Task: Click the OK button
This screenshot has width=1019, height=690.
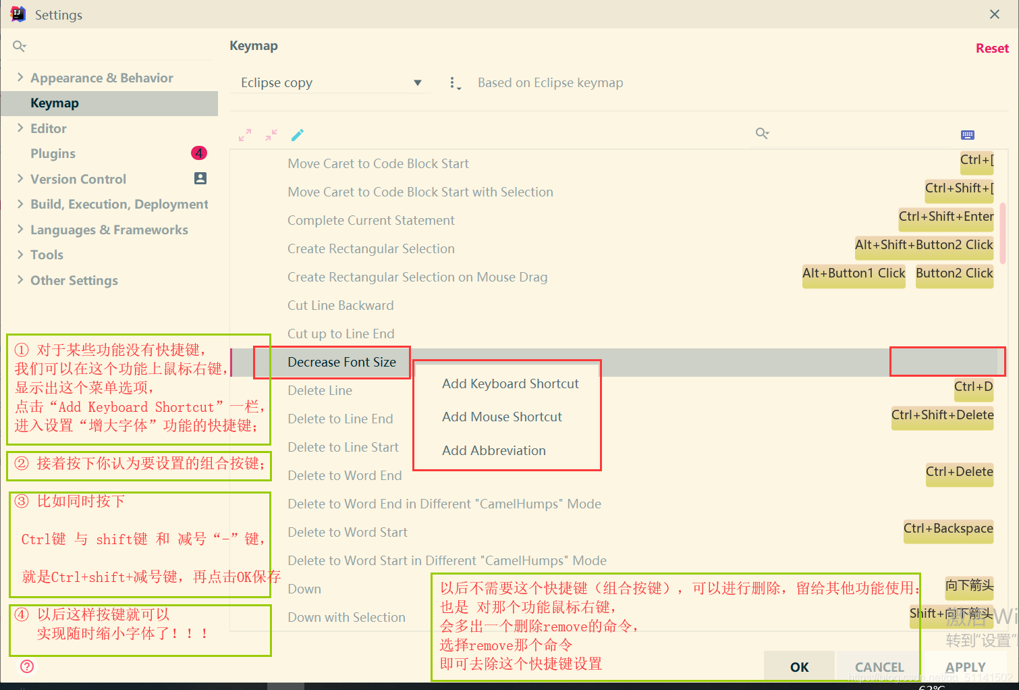Action: tap(799, 667)
